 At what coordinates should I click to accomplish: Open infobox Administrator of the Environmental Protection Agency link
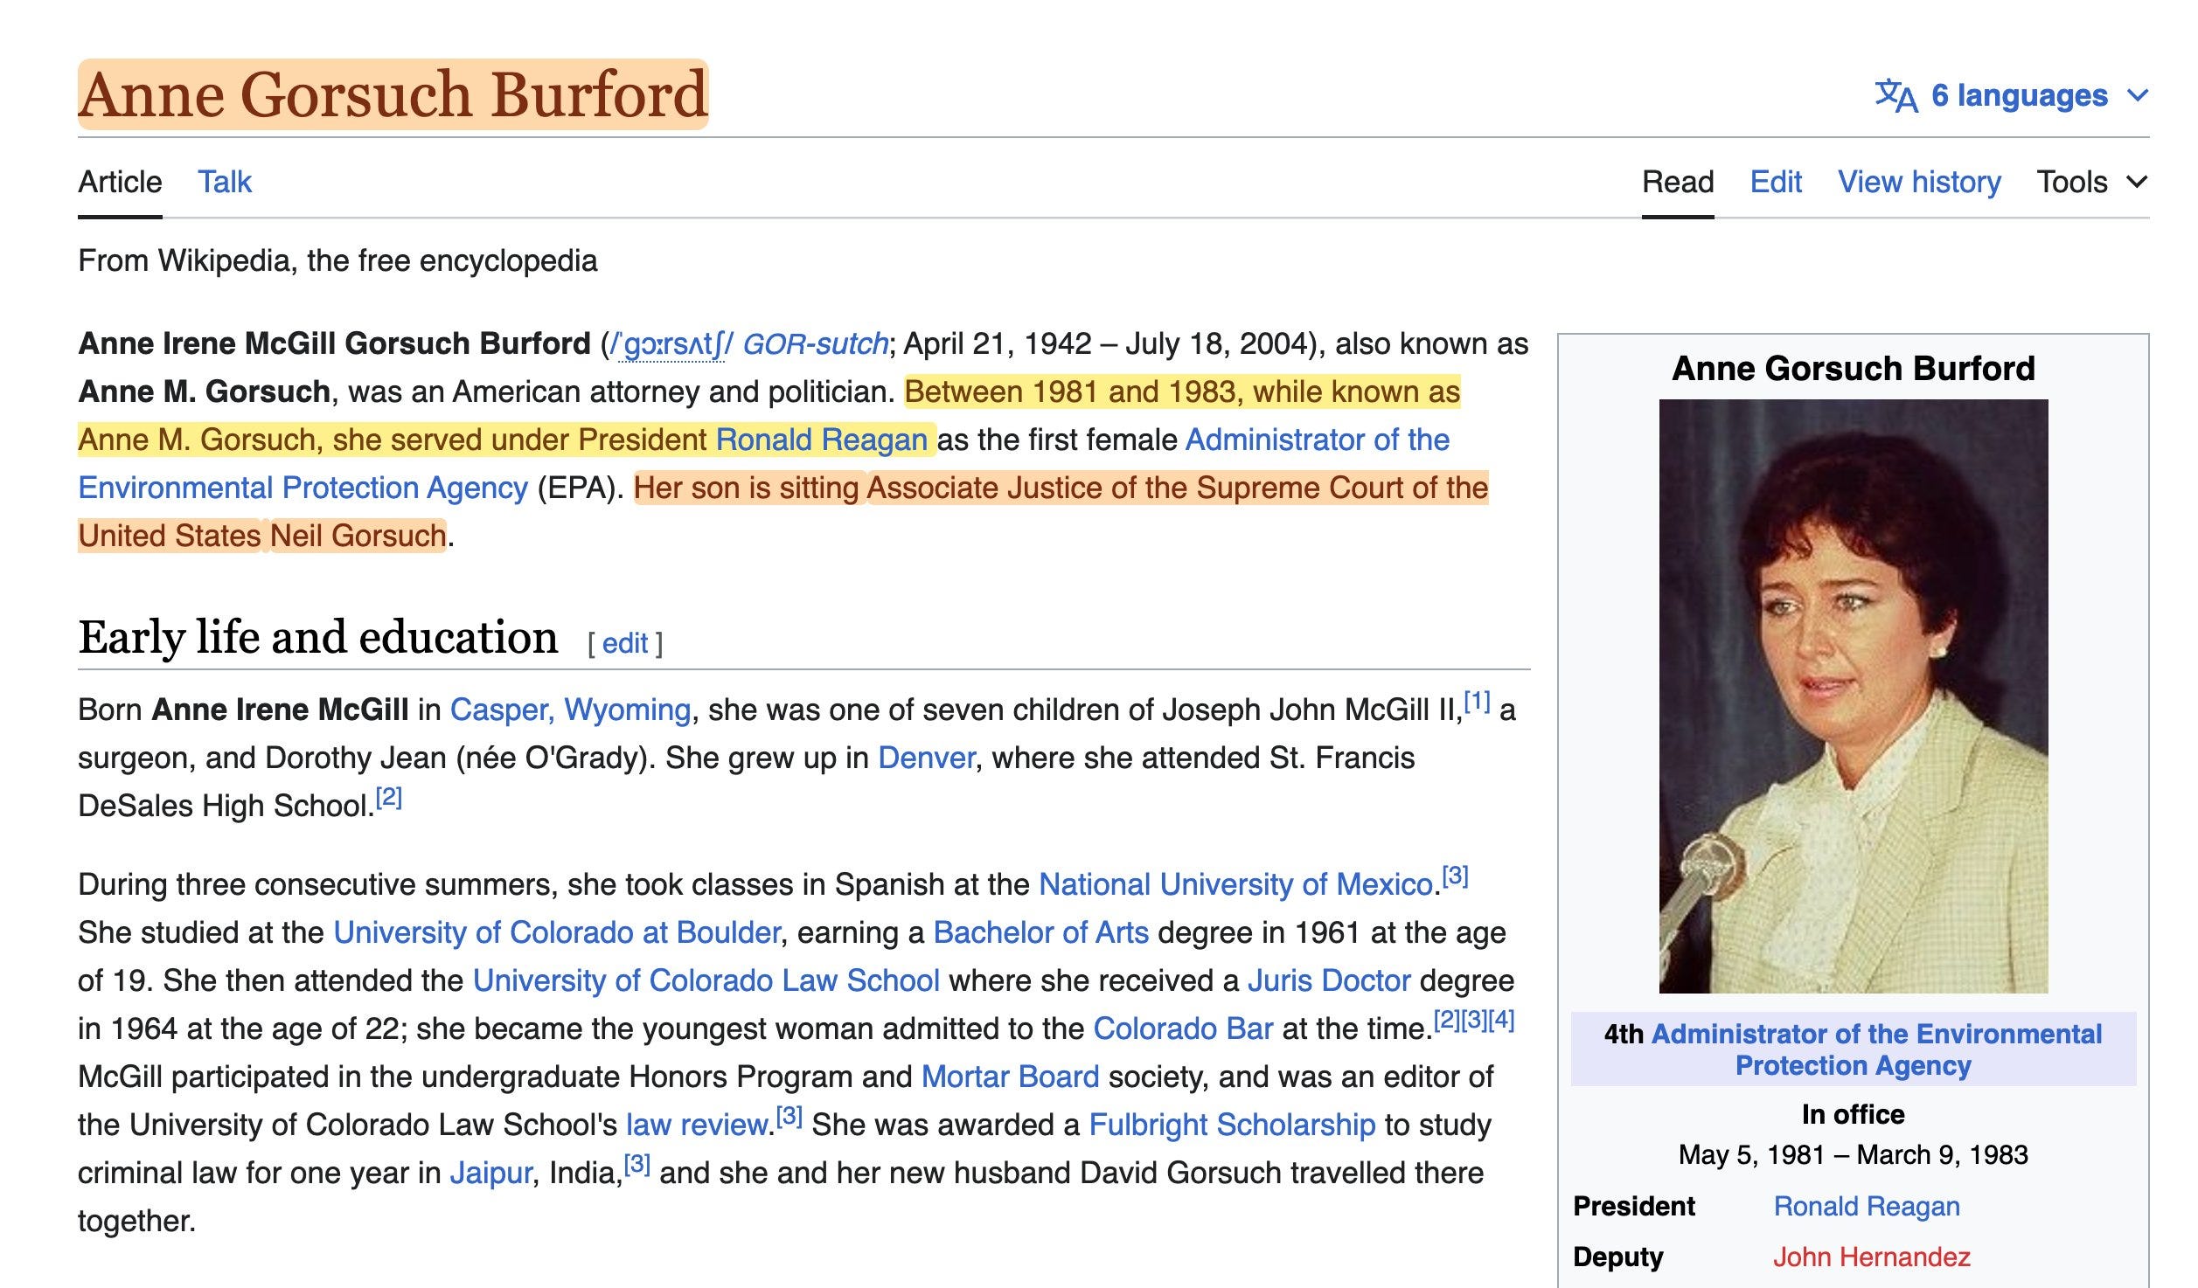(x=1875, y=1049)
